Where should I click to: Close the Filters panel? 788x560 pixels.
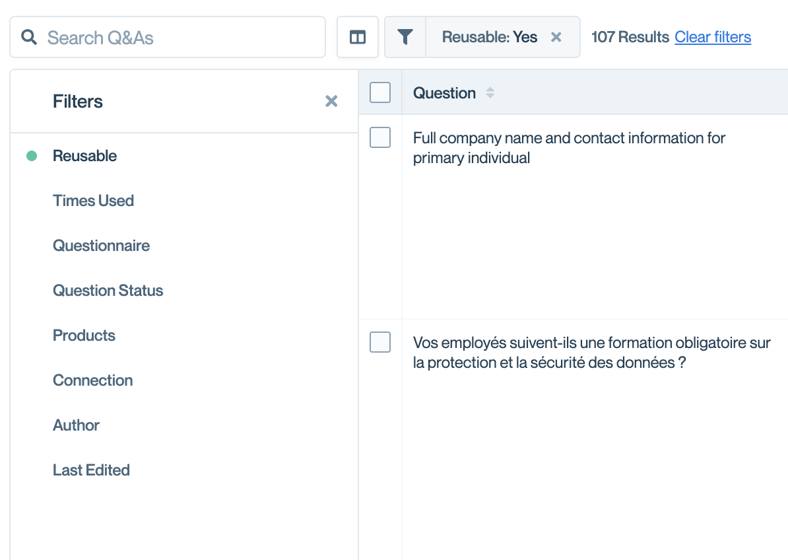click(331, 101)
